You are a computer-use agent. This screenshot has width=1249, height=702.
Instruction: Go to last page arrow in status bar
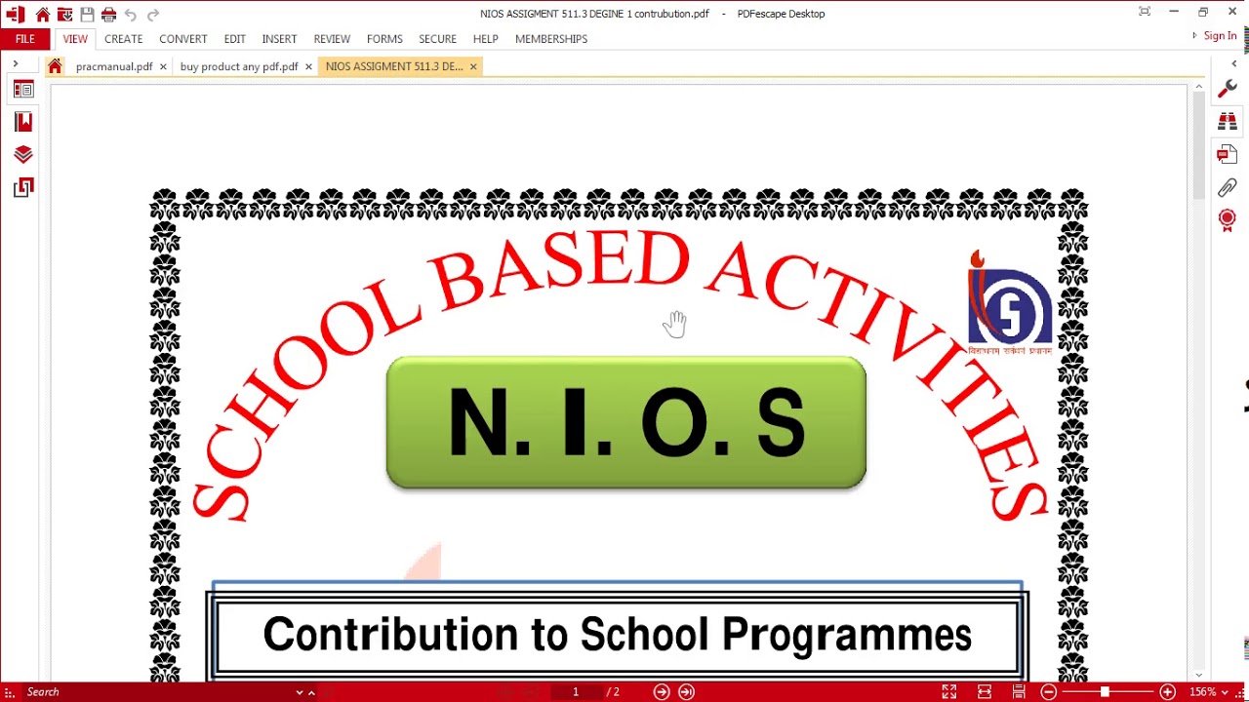tap(687, 692)
